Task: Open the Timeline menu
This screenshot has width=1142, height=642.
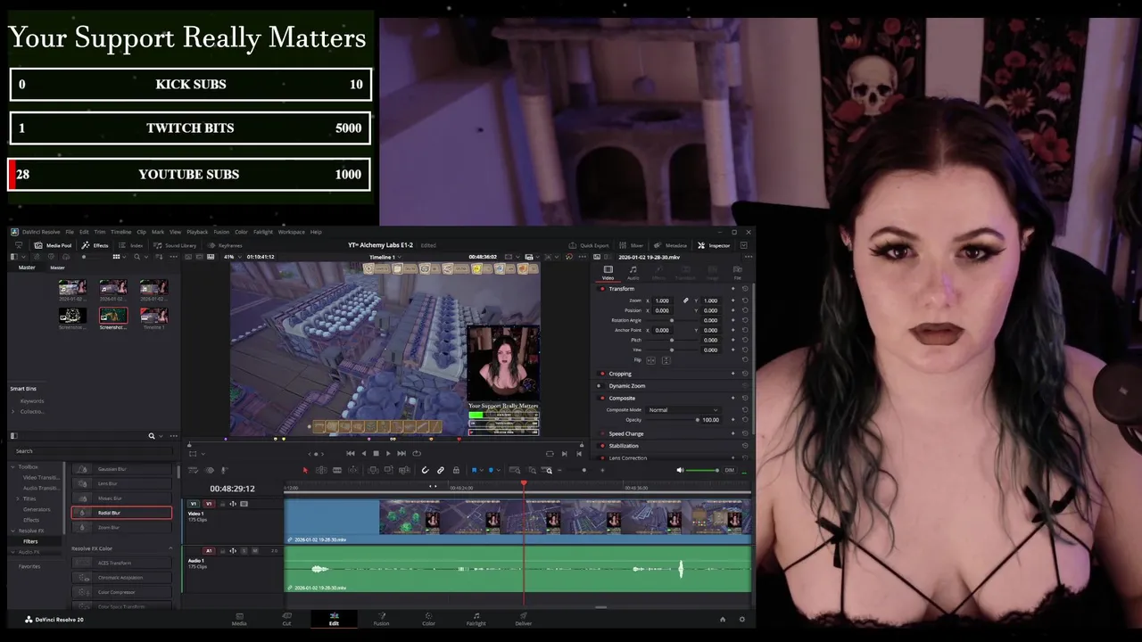Action: point(120,232)
